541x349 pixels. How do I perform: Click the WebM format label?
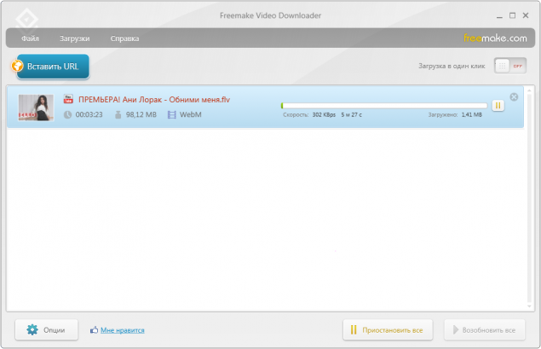tap(191, 114)
